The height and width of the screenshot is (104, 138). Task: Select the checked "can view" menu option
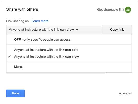69,56
